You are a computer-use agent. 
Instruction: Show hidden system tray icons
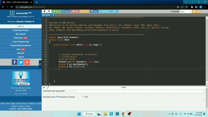(x=169, y=114)
